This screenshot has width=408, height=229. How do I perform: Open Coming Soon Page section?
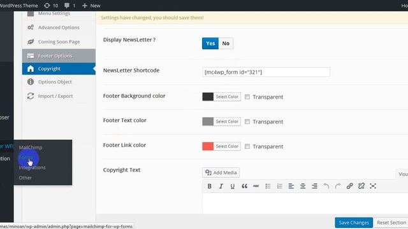[59, 41]
